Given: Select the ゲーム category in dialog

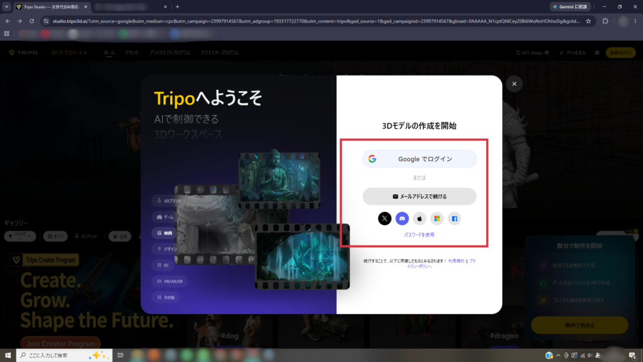Looking at the screenshot, I should pyautogui.click(x=165, y=217).
